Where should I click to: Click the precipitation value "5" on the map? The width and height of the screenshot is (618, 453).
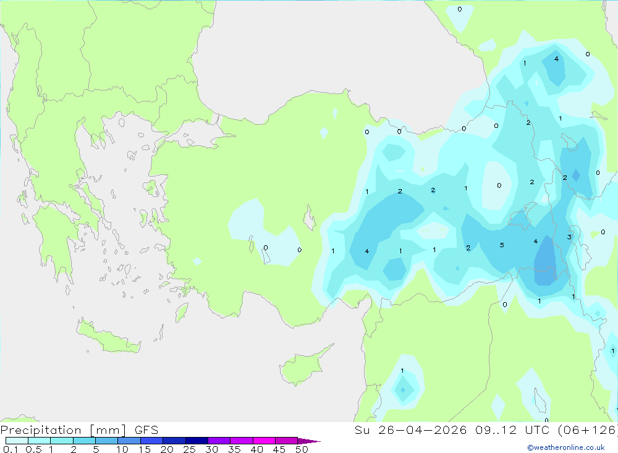(x=502, y=245)
